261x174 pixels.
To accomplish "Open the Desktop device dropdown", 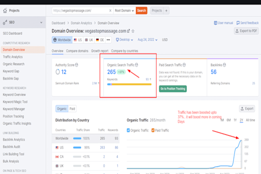I will [x=124, y=40].
